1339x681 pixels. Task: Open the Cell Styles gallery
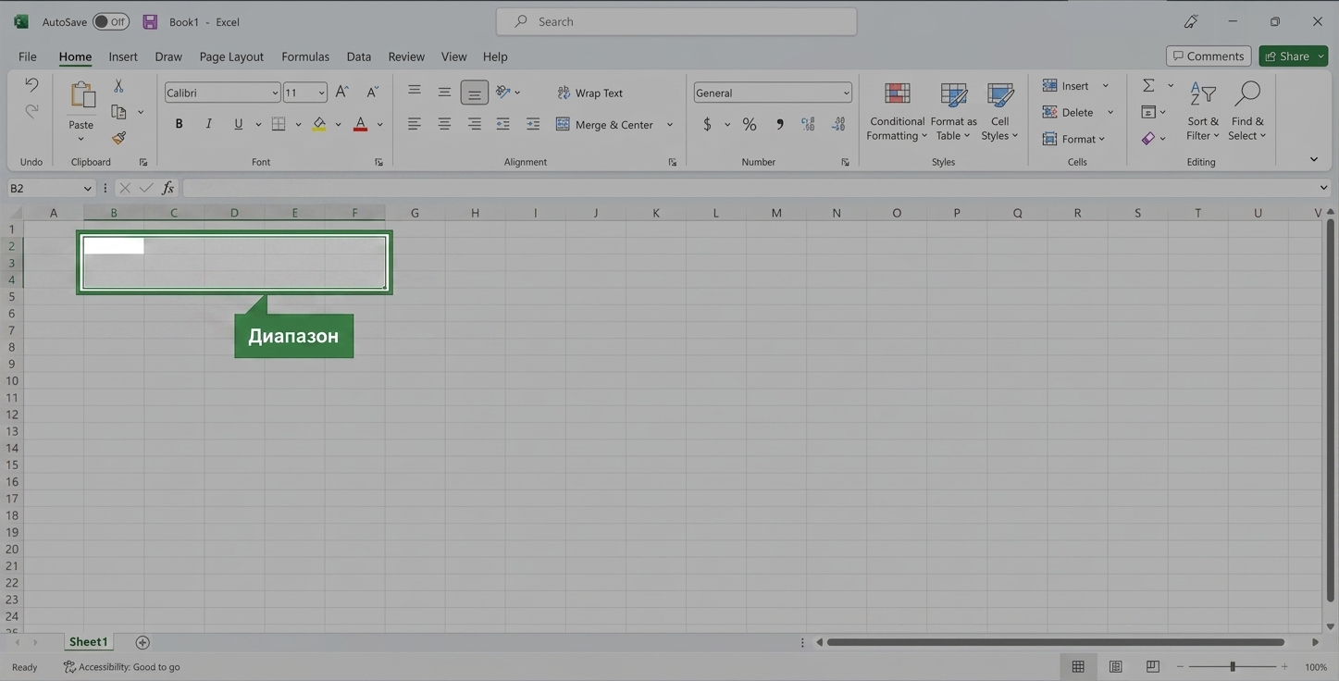tap(999, 112)
